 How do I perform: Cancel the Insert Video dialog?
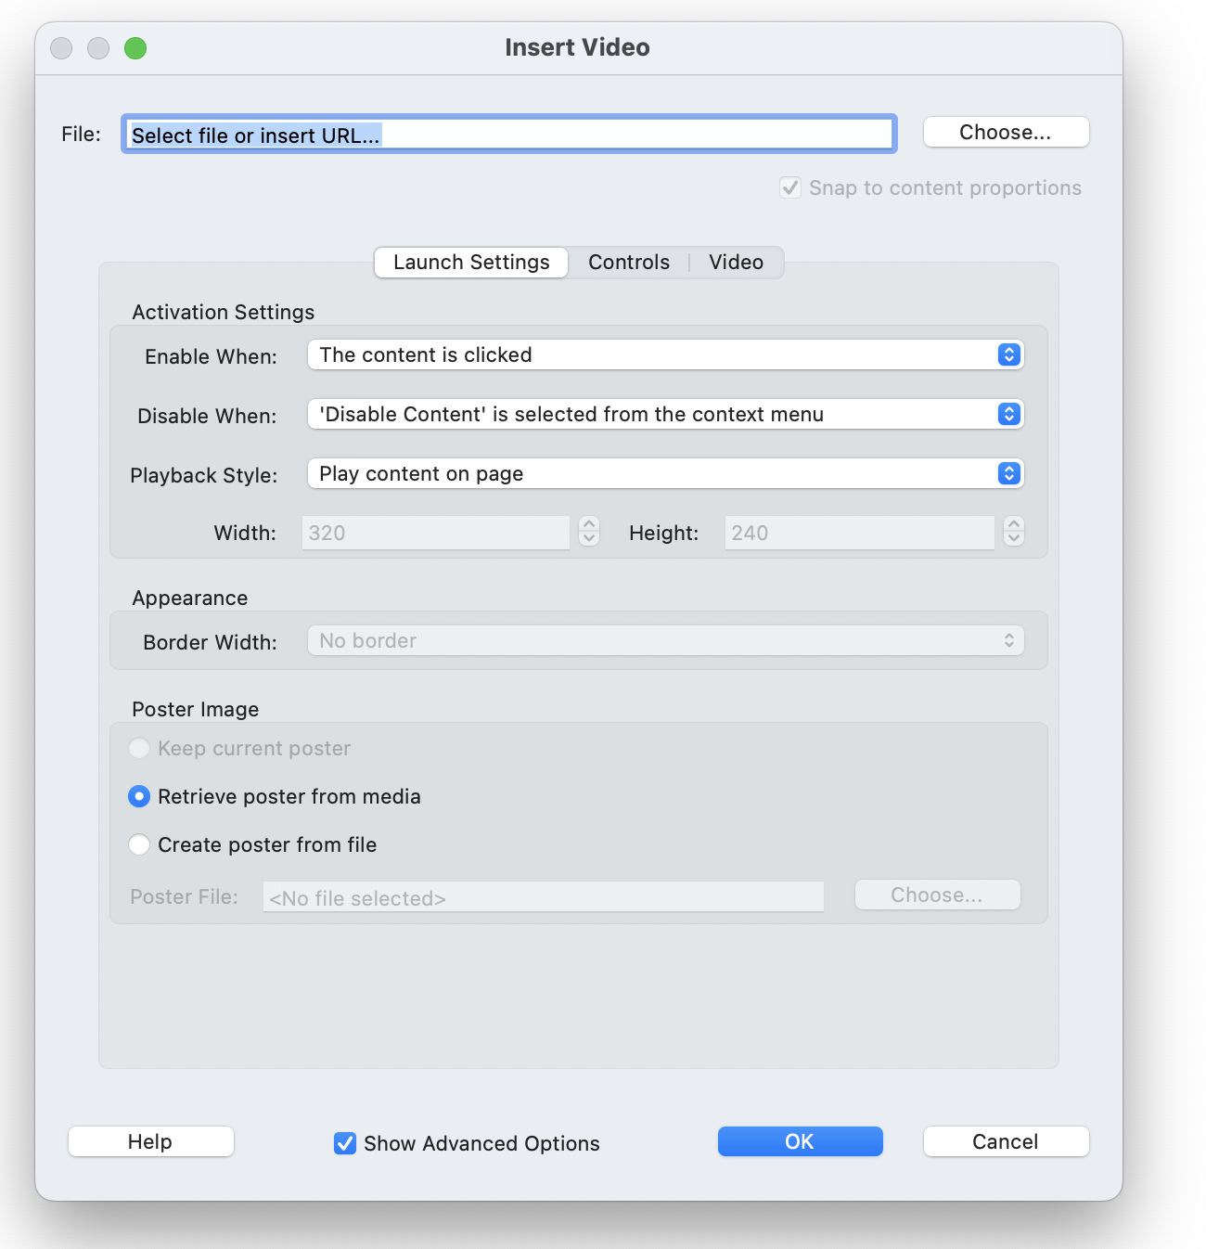1006,1141
